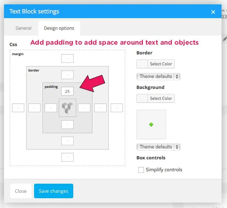Switch to the General tab
Viewport: 227px width, 208px height.
(x=24, y=28)
